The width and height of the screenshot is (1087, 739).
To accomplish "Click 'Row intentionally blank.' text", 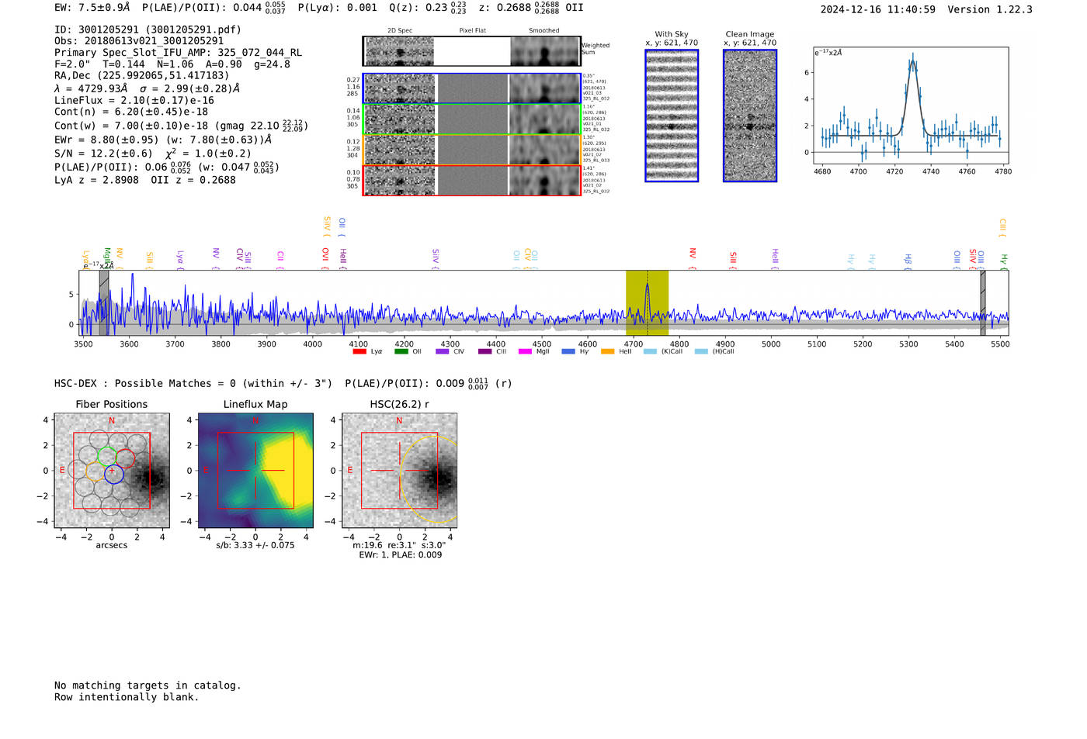I will [x=127, y=697].
